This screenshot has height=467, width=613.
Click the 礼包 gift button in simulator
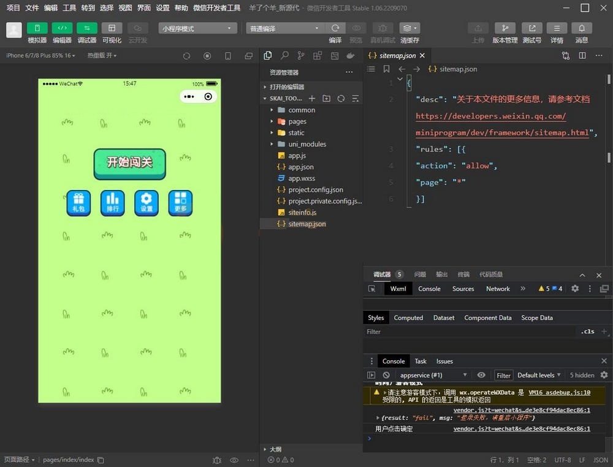click(x=78, y=203)
